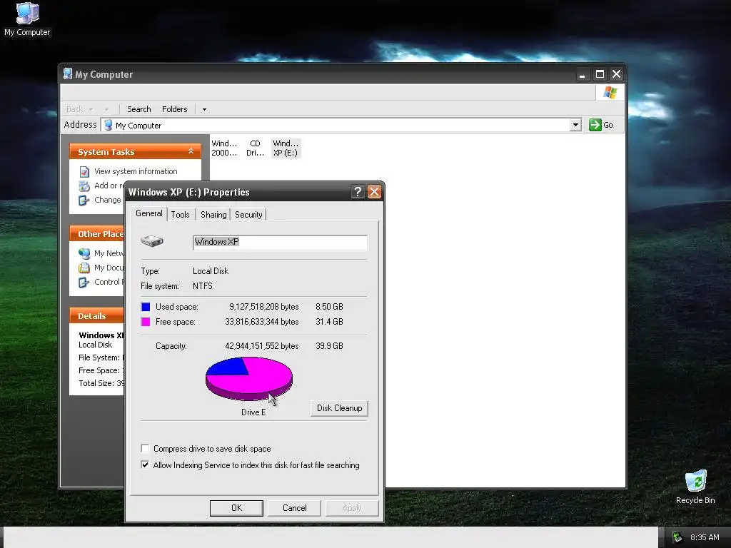Click the Go button label
Viewport: 731px width, 548px height.
608,125
